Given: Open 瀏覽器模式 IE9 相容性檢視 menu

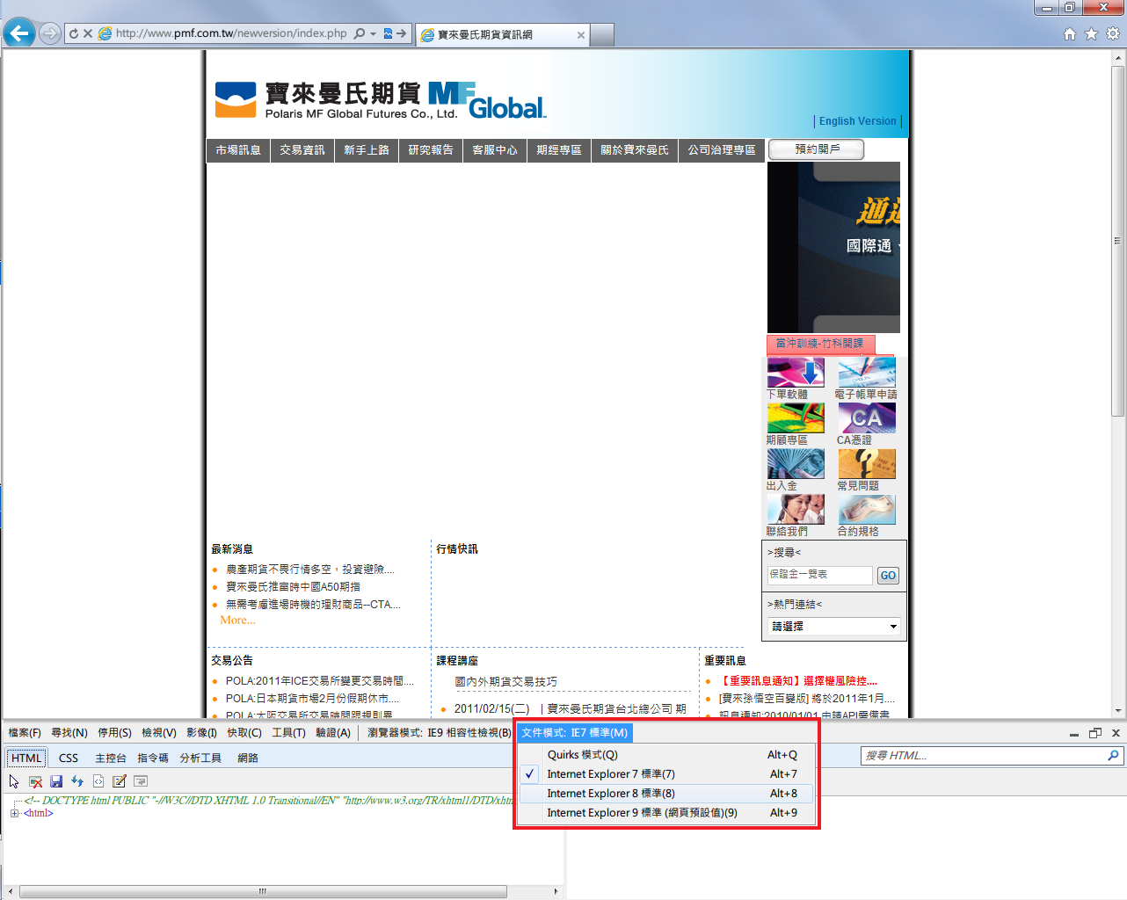Looking at the screenshot, I should (x=440, y=733).
